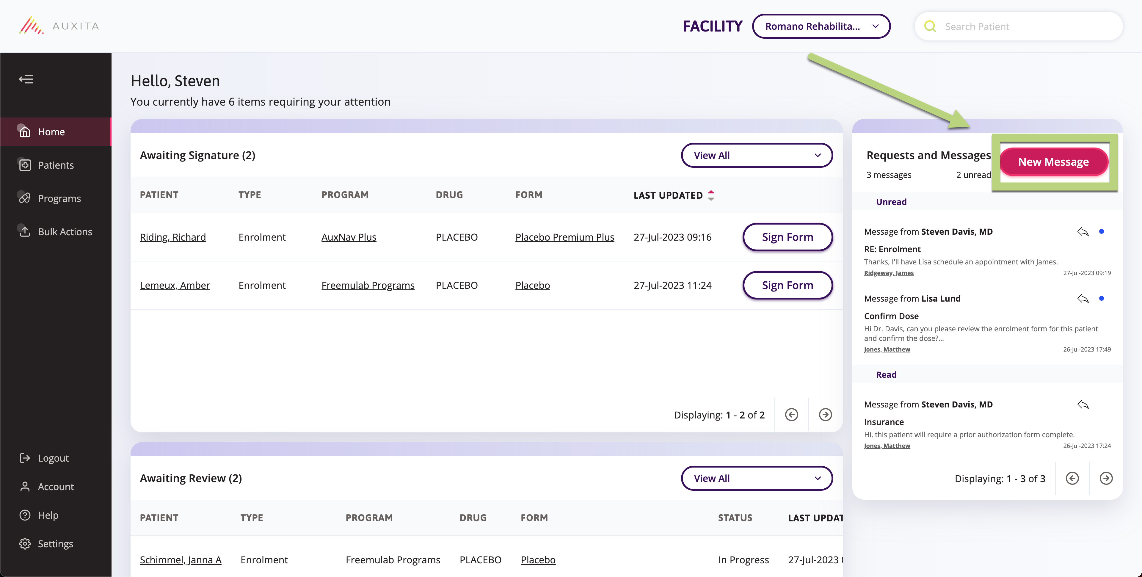Click the New Message button
This screenshot has width=1142, height=577.
pyautogui.click(x=1054, y=162)
